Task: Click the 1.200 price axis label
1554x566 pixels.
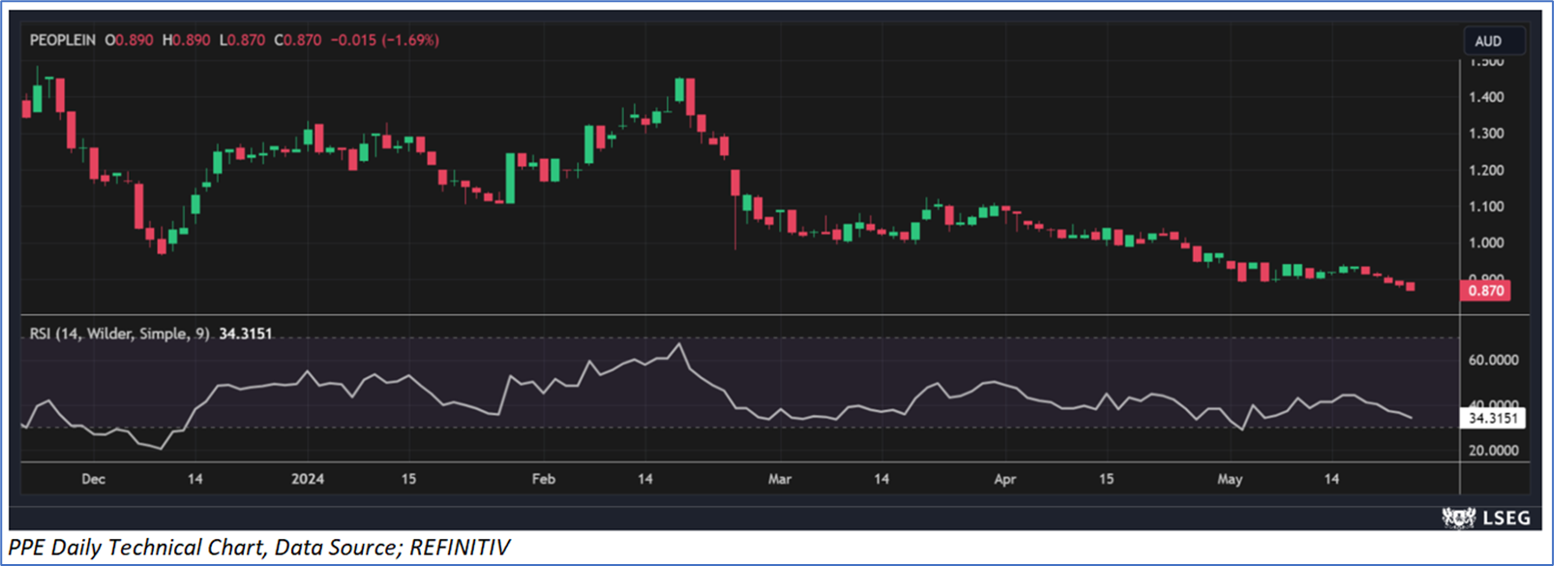Action: pyautogui.click(x=1486, y=170)
